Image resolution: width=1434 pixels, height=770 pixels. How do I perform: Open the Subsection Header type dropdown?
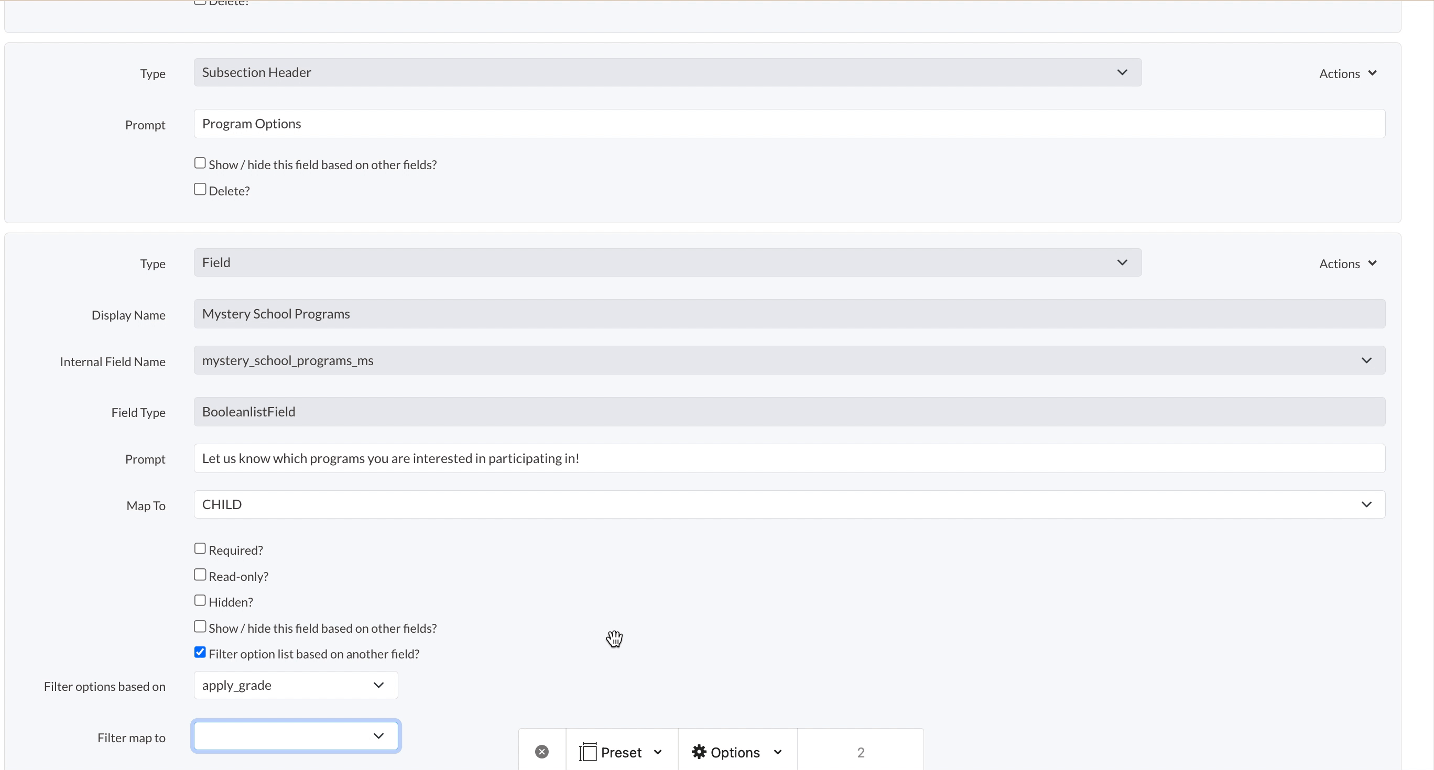coord(667,72)
